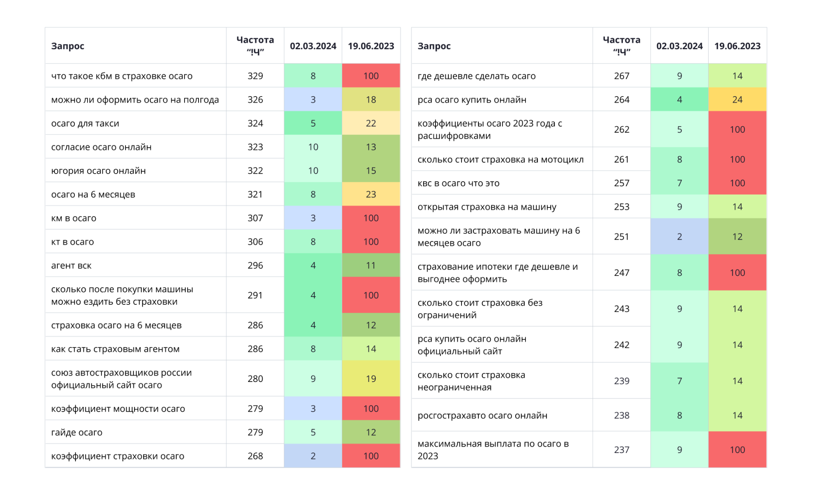Click the frequency value 267
Viewport: 819px width, 495px height.
point(621,76)
